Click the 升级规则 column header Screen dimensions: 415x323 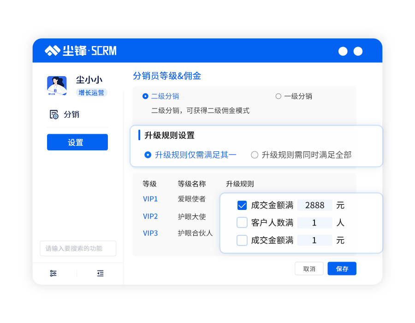click(240, 184)
